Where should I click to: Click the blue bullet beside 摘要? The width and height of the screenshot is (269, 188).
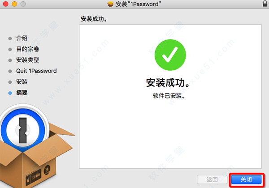click(10, 93)
